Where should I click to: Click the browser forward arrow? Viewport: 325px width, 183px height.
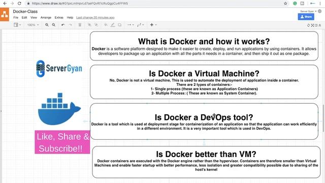click(12, 4)
